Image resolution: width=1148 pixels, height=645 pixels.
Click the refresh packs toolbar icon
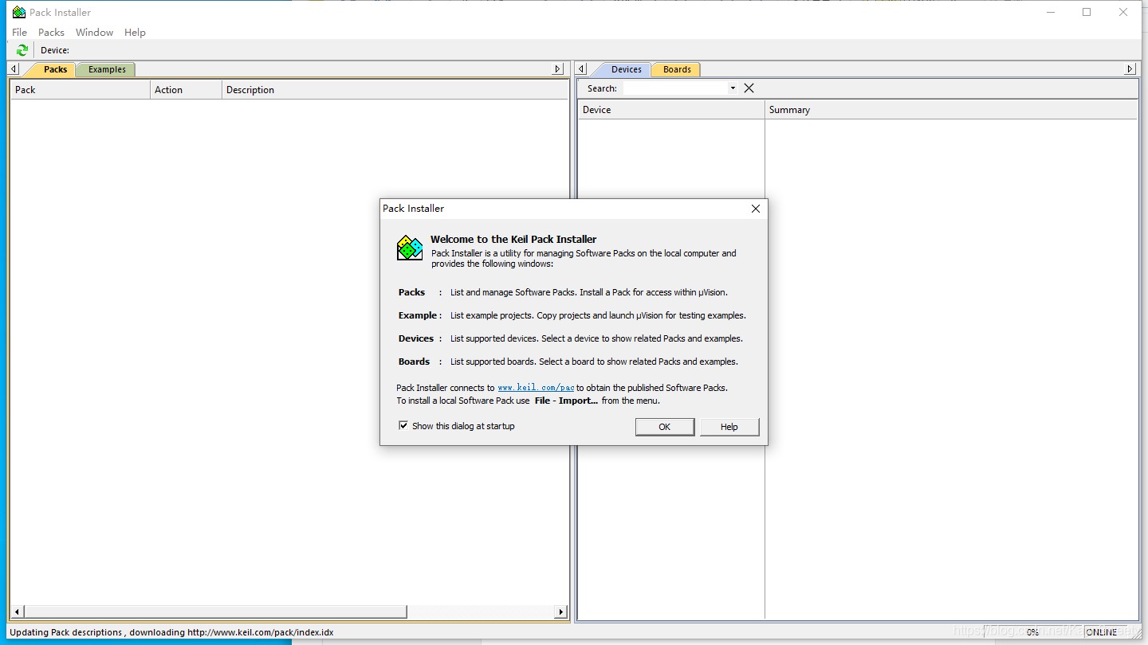pyautogui.click(x=22, y=49)
